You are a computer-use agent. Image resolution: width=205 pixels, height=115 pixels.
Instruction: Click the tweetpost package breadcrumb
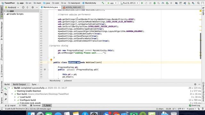point(74,3)
